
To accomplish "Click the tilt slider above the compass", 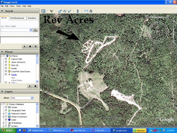I will (158, 17).
